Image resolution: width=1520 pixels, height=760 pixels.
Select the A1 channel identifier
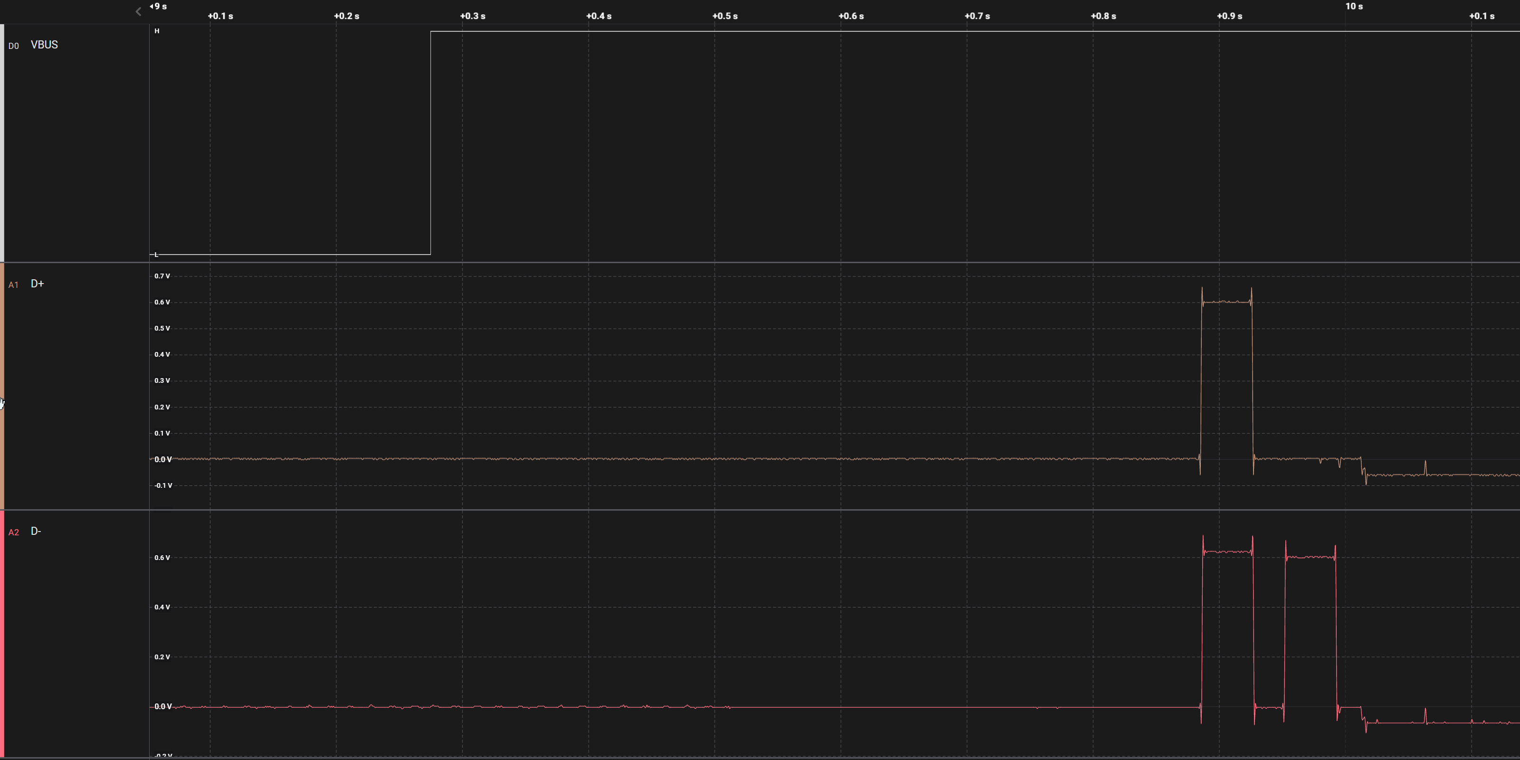click(x=14, y=285)
